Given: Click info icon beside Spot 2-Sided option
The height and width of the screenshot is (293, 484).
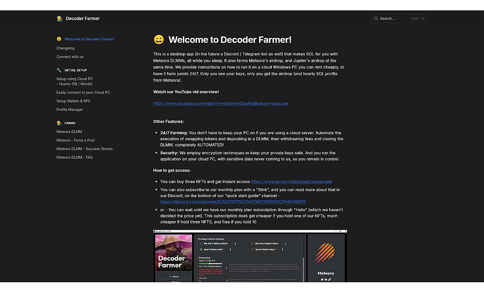Looking at the screenshot, I should (x=282, y=249).
